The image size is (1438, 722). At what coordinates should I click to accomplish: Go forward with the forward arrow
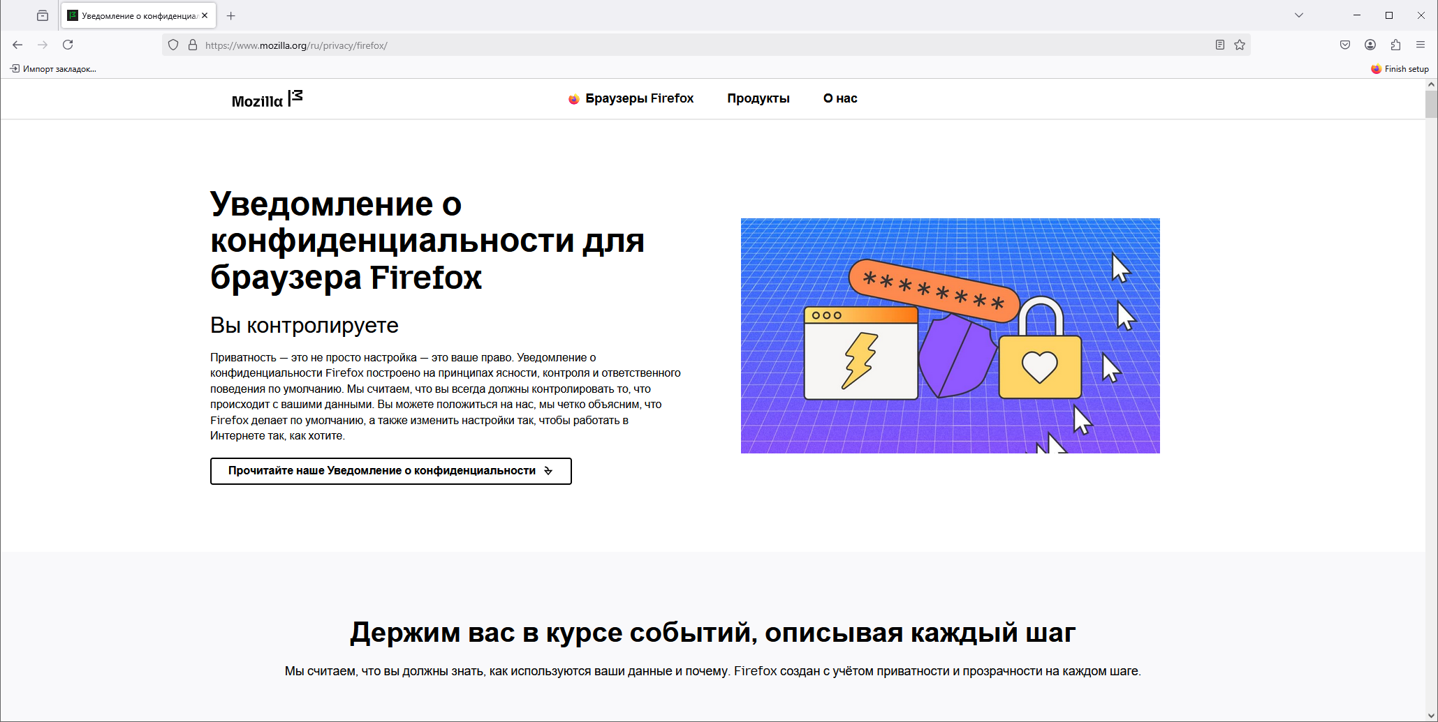(43, 45)
